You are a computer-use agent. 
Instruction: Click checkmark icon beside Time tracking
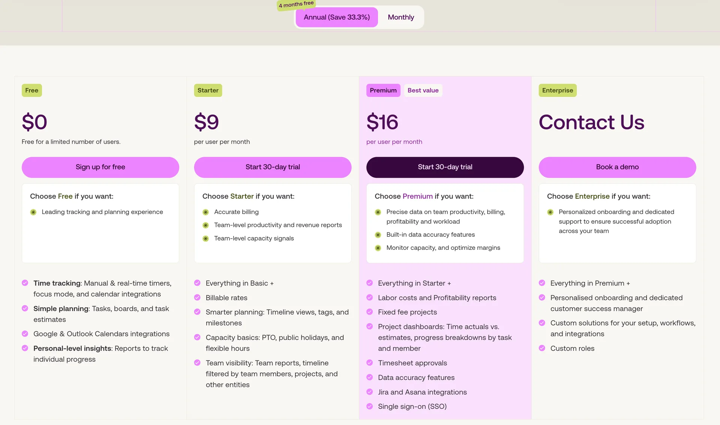click(x=25, y=283)
